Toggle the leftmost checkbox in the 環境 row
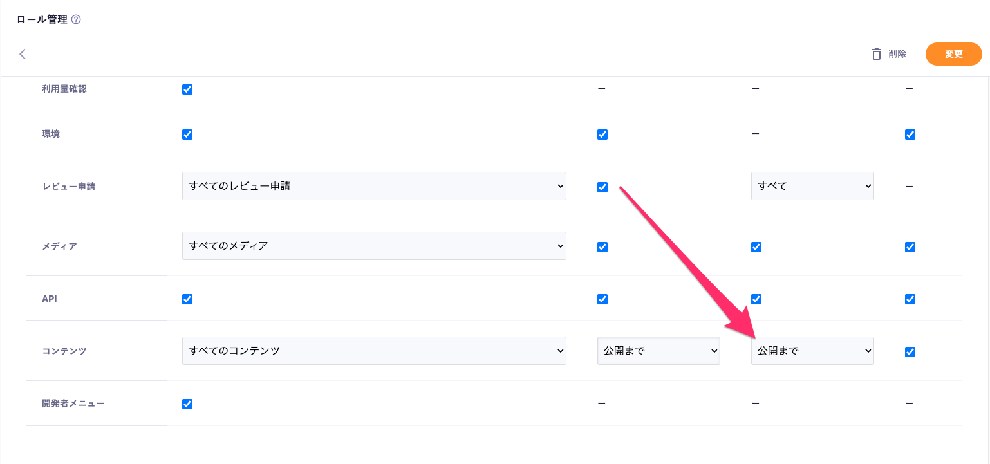This screenshot has width=990, height=464. [x=187, y=135]
